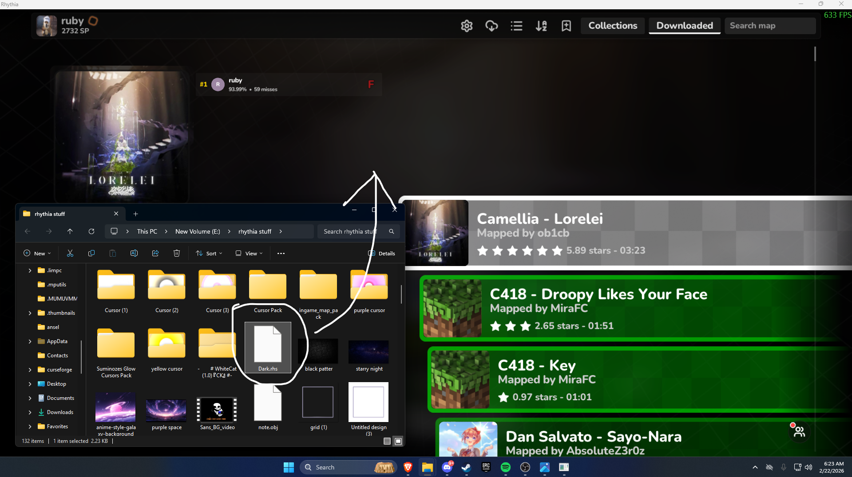Expand the Downloads folder in the tree
This screenshot has width=852, height=477.
coord(30,412)
